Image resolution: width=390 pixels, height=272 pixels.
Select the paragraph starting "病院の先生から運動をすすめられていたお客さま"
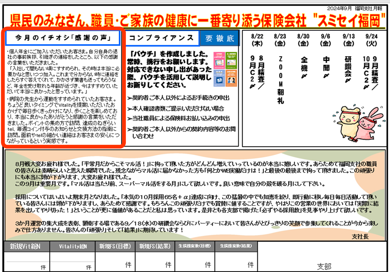[x=63, y=120]
